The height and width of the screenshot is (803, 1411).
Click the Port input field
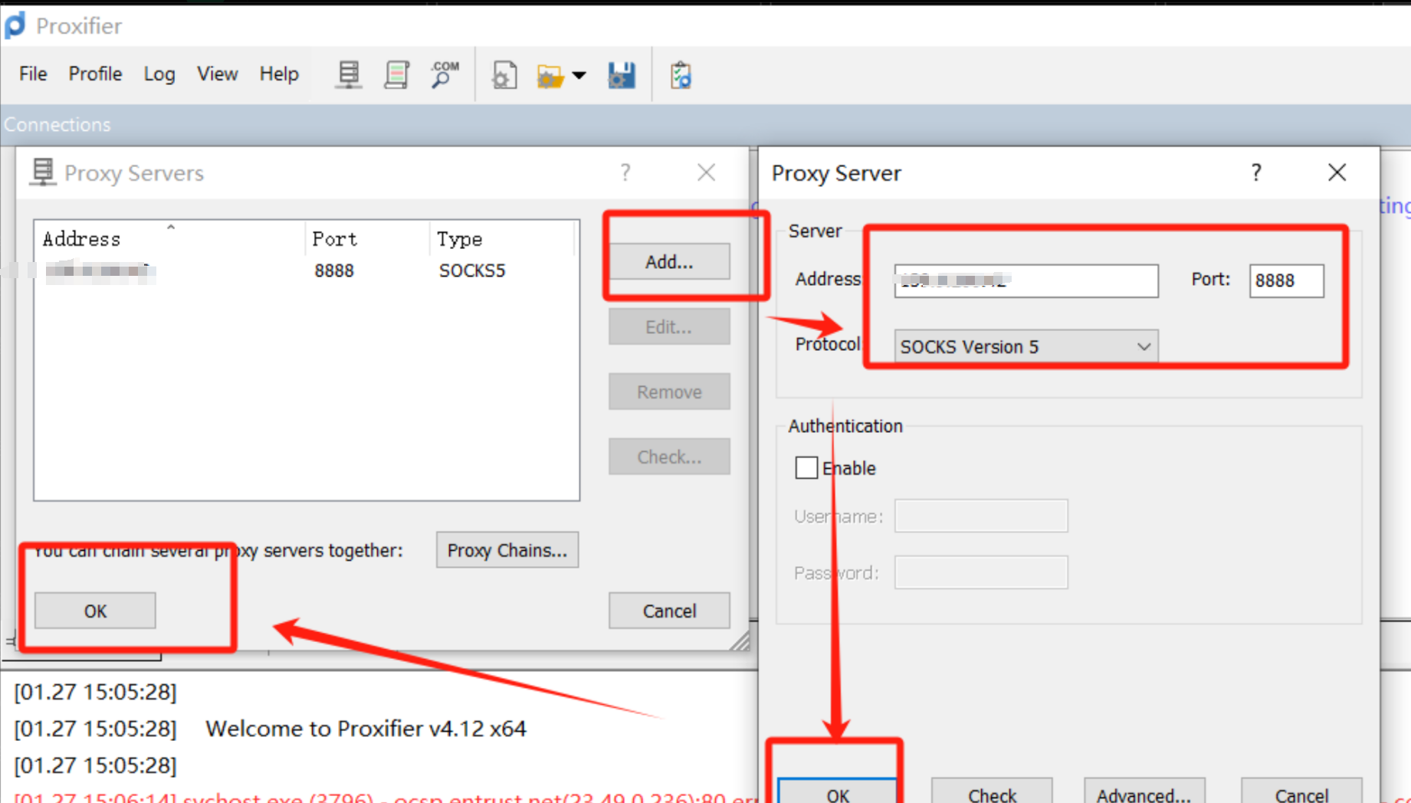click(x=1286, y=280)
